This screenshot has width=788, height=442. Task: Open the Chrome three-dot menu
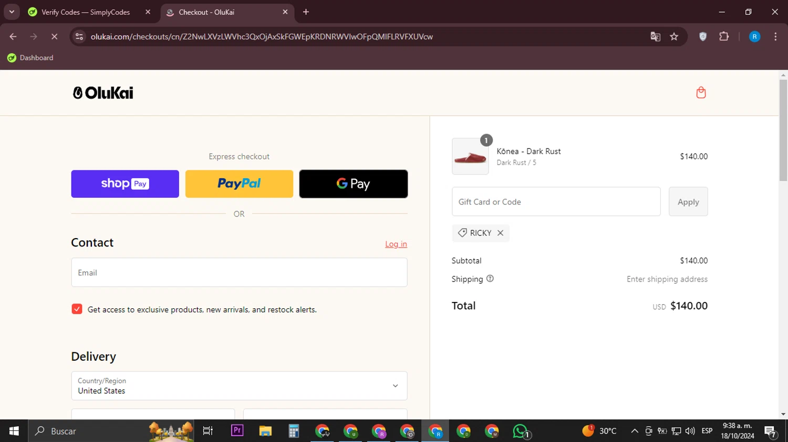click(775, 37)
